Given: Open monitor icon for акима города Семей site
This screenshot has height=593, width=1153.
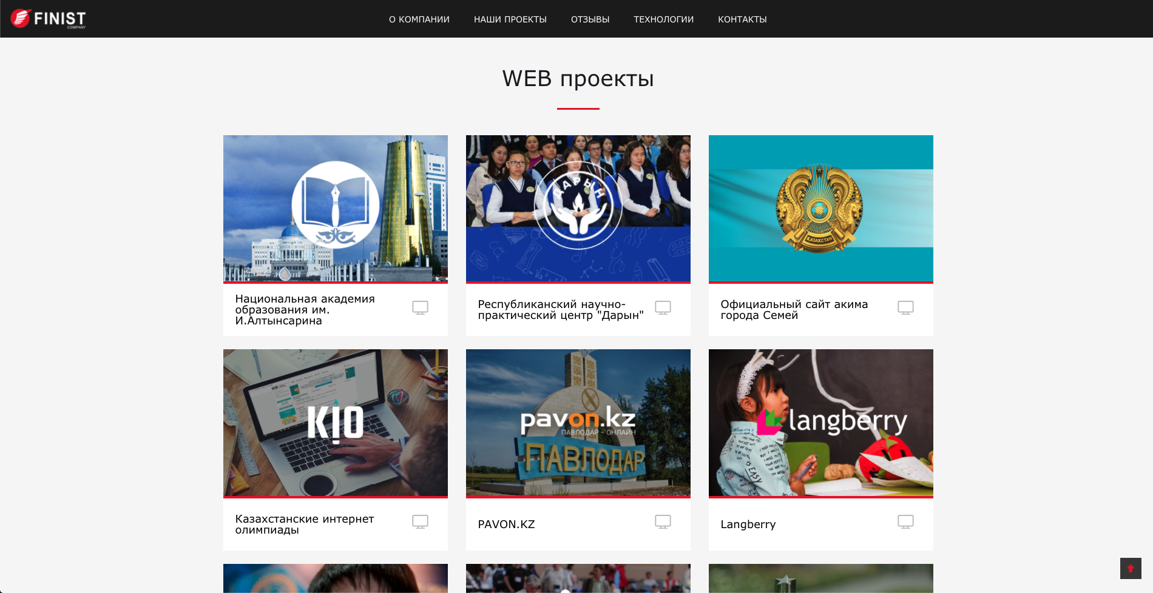Looking at the screenshot, I should pos(905,308).
